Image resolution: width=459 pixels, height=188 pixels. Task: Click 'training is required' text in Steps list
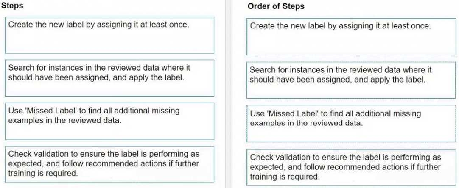[x=43, y=173]
